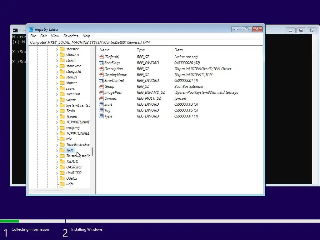Expand the Tcpip6 key
Viewport: 320px width, 240px height.
pos(57,117)
